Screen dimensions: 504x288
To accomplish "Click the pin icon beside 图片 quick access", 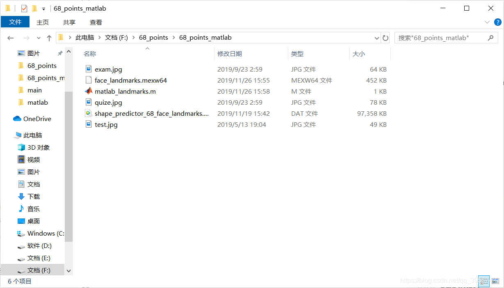I will [x=60, y=53].
